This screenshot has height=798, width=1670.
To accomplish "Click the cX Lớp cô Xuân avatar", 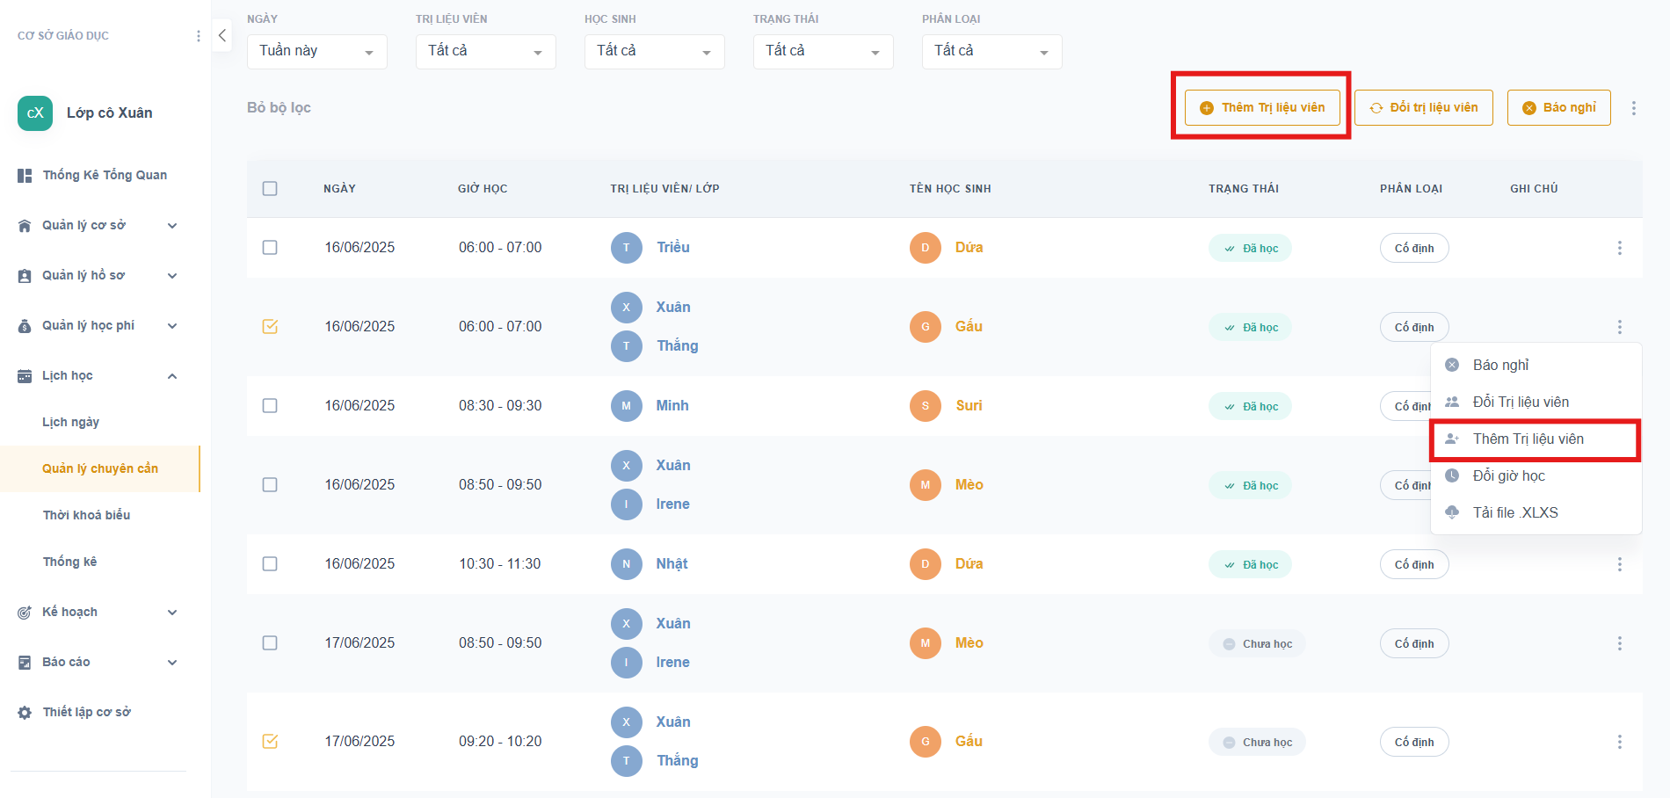I will click(35, 113).
